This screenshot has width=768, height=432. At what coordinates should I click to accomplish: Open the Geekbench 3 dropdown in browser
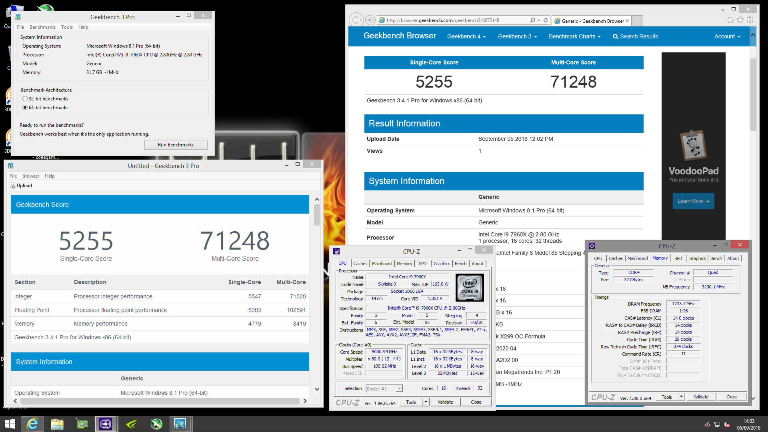[x=517, y=36]
